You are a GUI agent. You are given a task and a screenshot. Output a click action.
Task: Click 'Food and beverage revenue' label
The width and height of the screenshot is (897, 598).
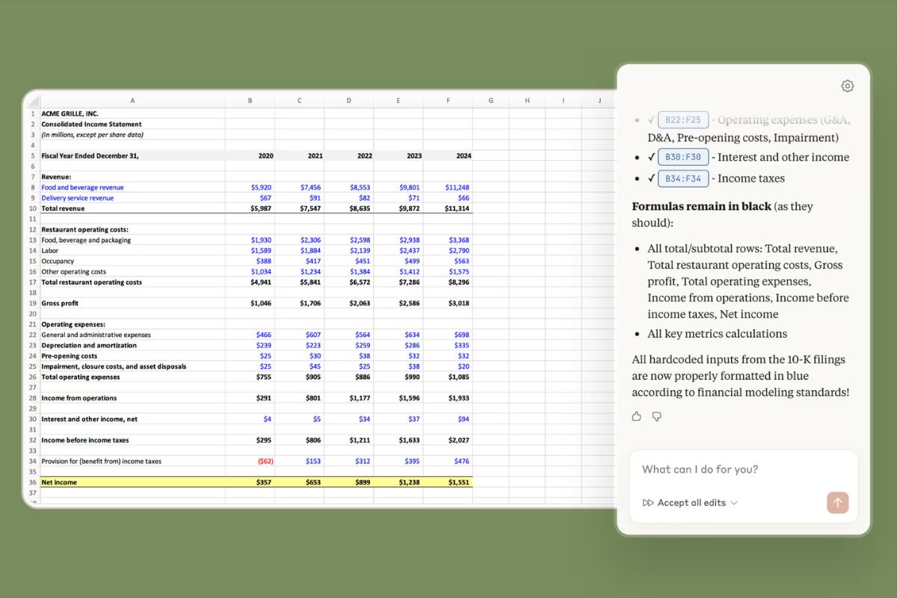click(x=82, y=188)
